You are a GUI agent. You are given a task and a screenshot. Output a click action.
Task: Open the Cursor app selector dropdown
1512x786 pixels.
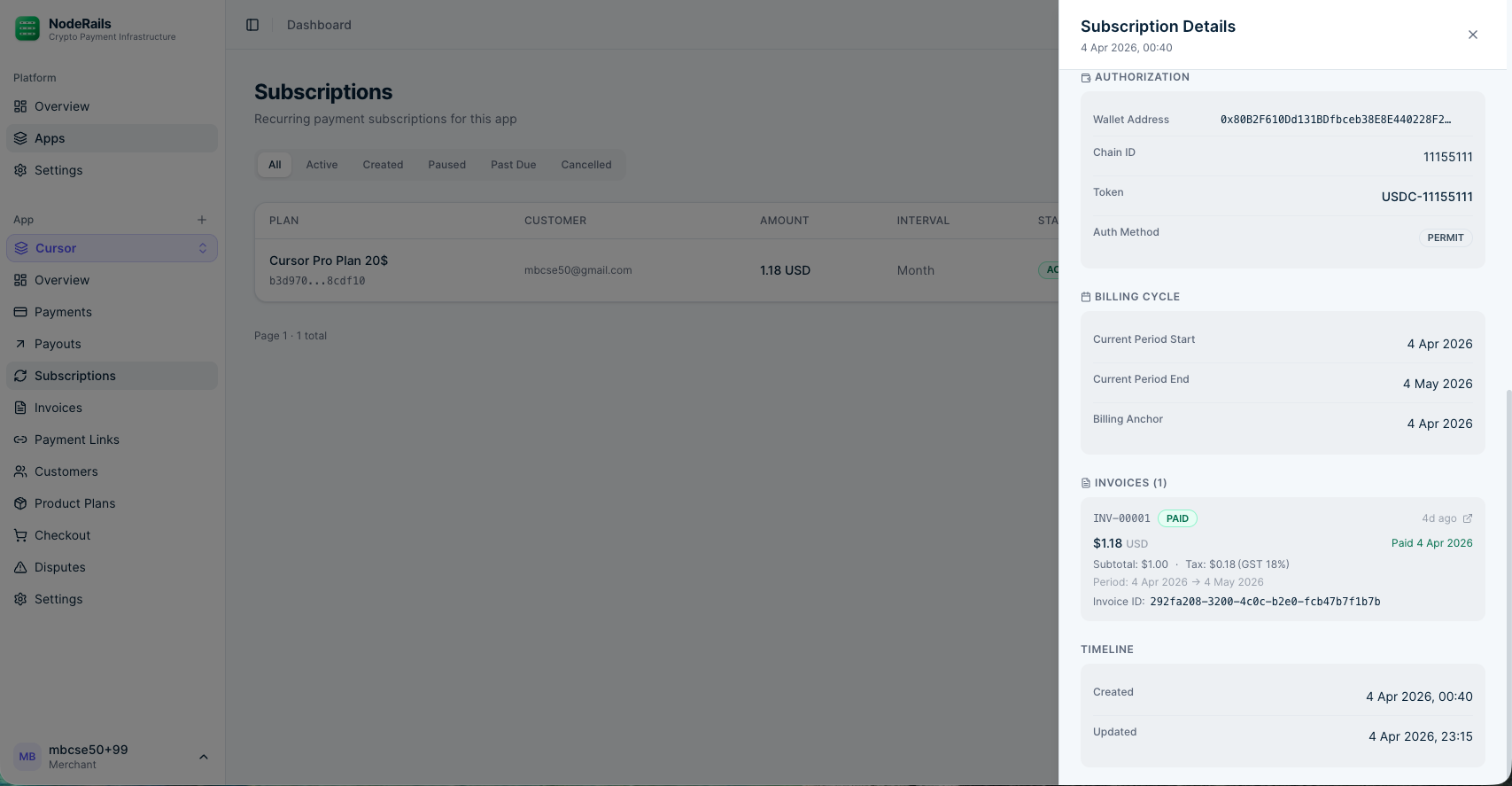point(112,248)
